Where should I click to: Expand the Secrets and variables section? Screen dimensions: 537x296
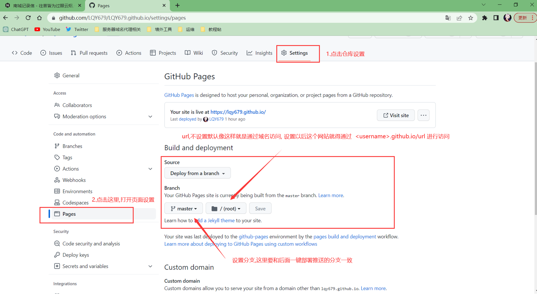click(x=85, y=266)
